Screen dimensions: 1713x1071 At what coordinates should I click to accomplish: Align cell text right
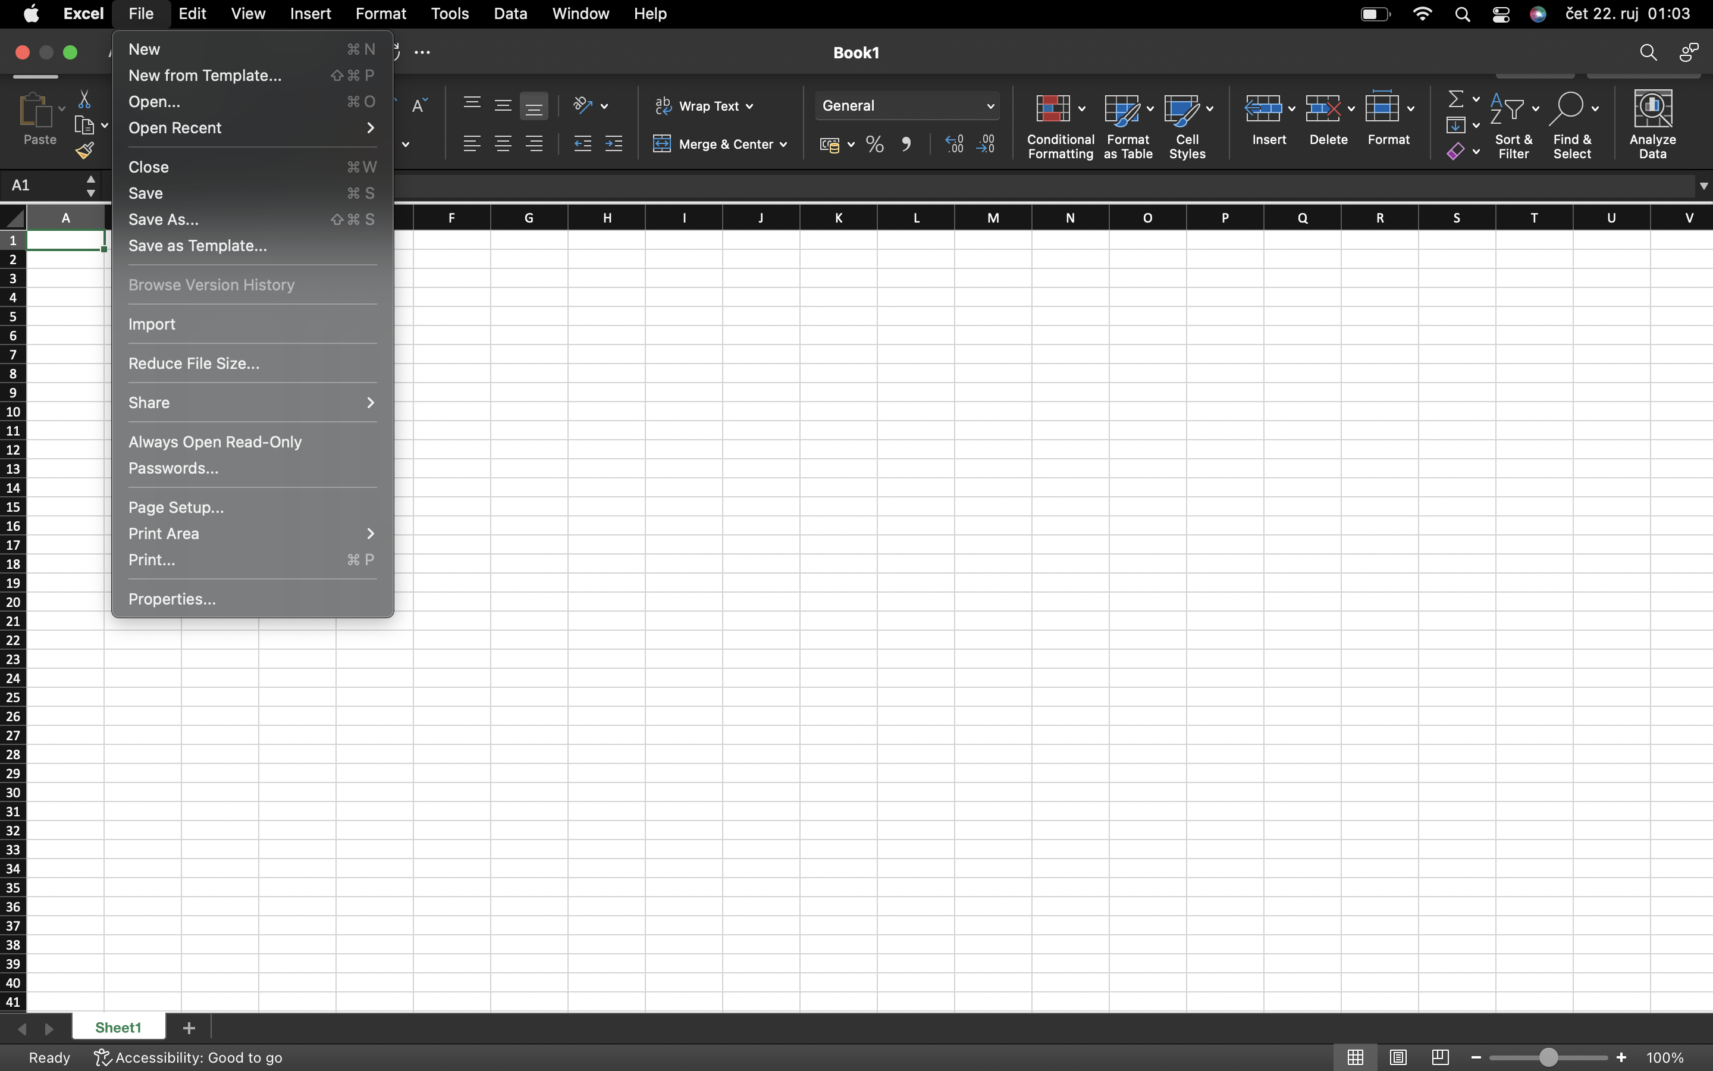click(534, 144)
